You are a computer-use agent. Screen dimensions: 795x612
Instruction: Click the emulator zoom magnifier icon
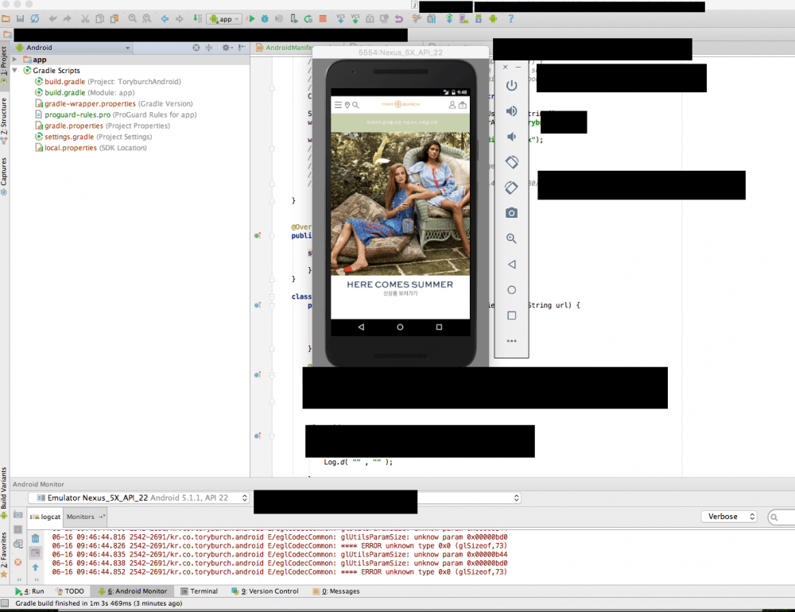click(x=511, y=238)
